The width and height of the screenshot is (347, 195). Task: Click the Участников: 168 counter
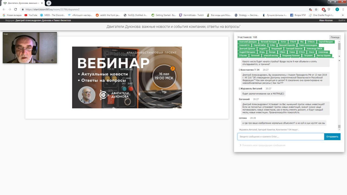click(247, 37)
